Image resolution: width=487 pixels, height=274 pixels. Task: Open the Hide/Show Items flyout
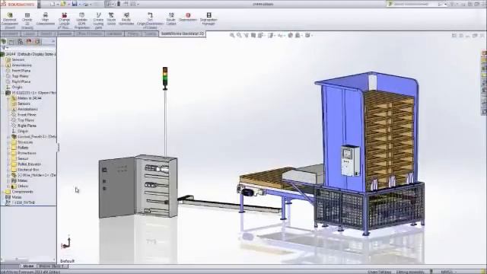pyautogui.click(x=281, y=36)
